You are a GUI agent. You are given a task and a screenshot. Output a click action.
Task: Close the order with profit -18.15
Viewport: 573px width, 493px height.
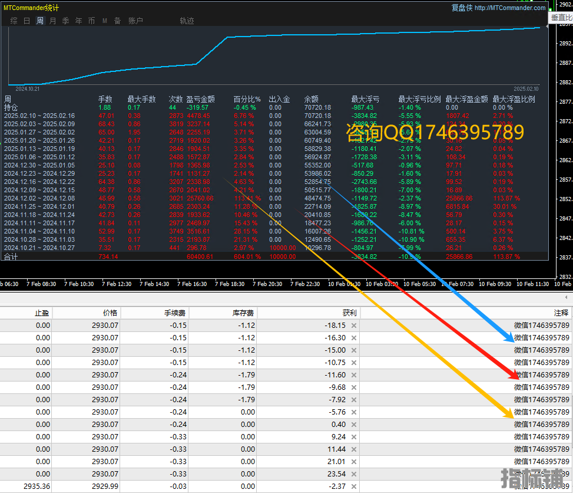click(x=354, y=326)
